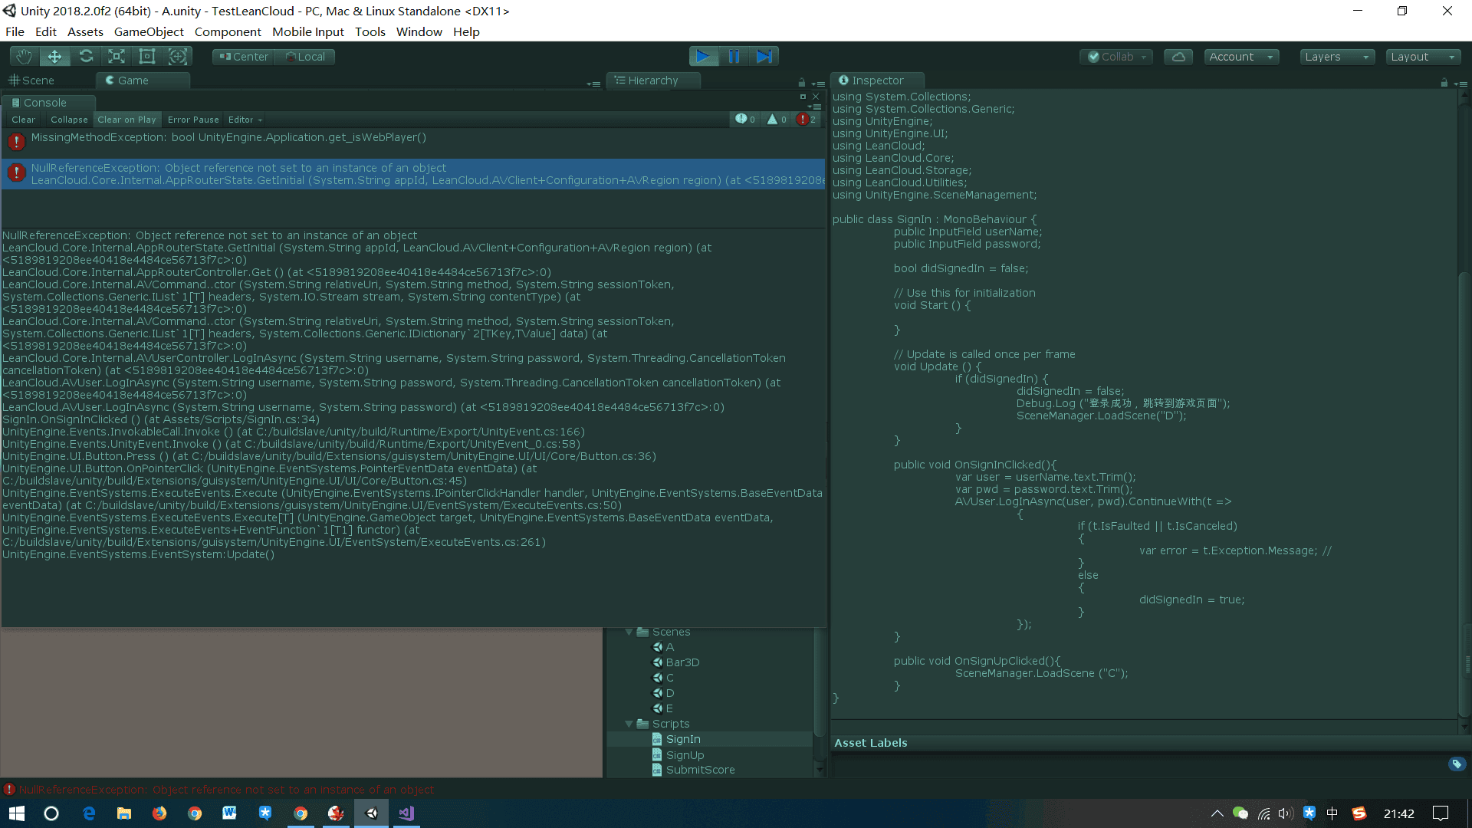This screenshot has width=1472, height=828.
Task: Select the Hierarchy tab
Action: [x=652, y=80]
